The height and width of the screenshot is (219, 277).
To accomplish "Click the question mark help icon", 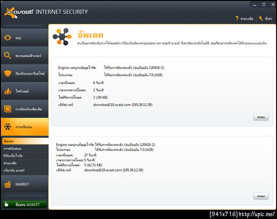I will pos(237,18).
